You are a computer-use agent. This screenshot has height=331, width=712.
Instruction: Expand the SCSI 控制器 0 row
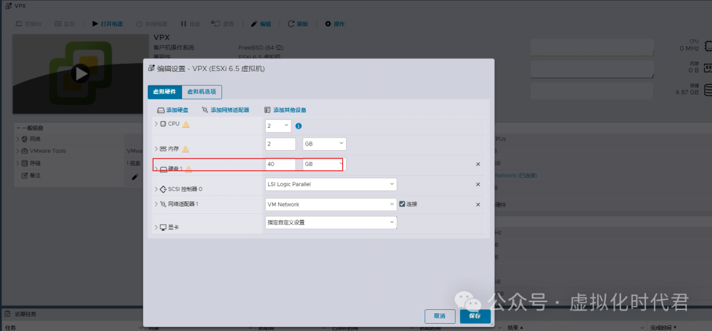tap(156, 189)
